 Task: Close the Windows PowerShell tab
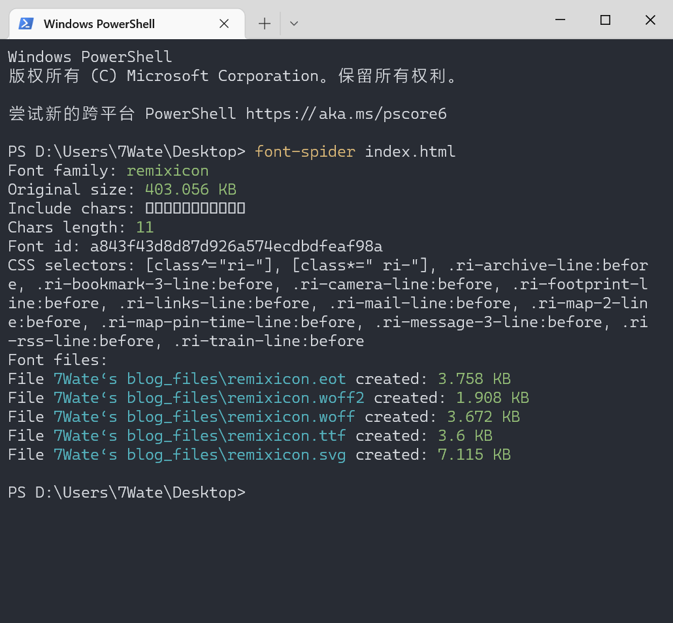224,24
